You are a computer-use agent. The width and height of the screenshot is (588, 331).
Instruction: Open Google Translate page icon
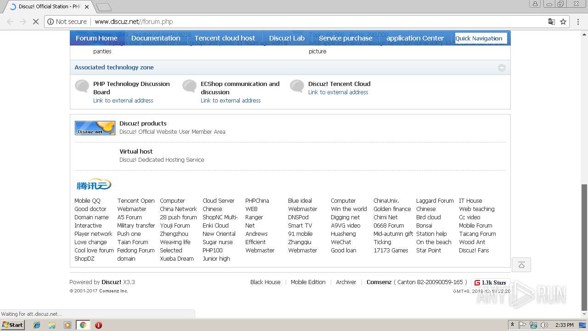pyautogui.click(x=551, y=22)
